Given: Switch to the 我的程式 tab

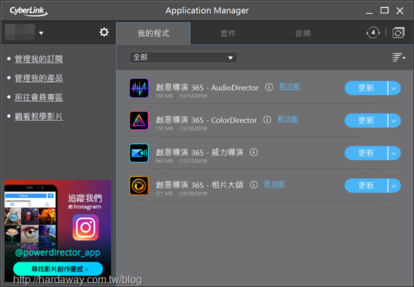Looking at the screenshot, I should 153,33.
